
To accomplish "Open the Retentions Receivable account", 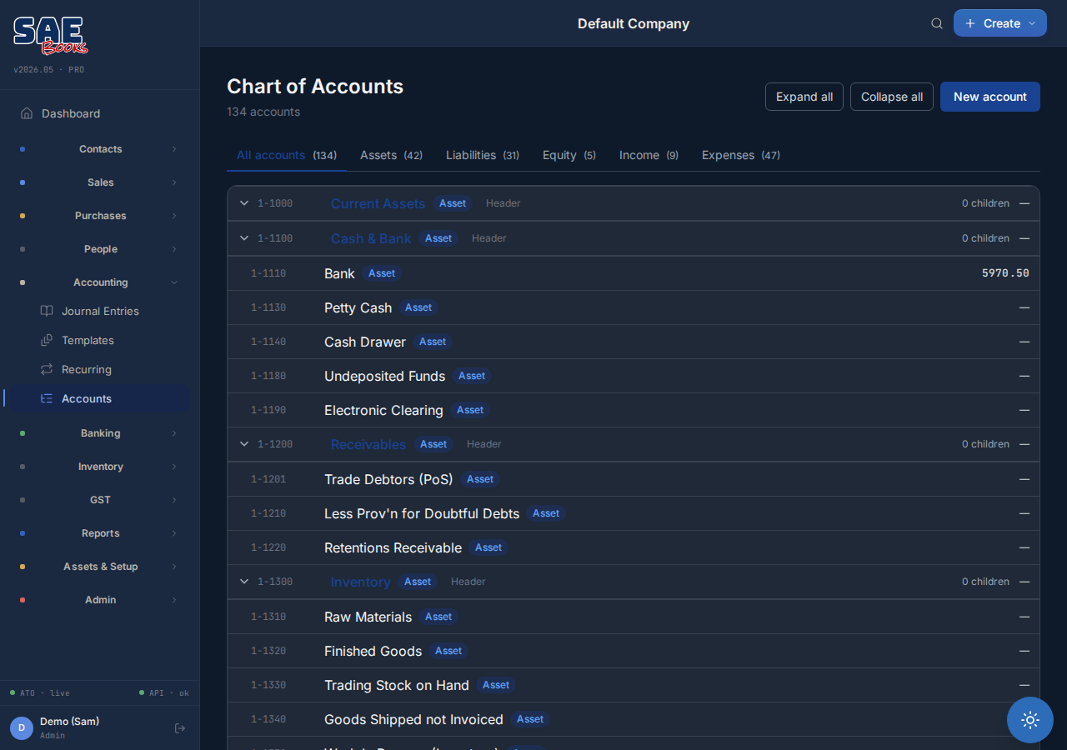I will (x=634, y=547).
